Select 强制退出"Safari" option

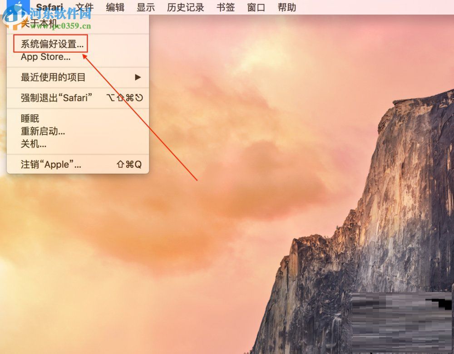(x=56, y=98)
